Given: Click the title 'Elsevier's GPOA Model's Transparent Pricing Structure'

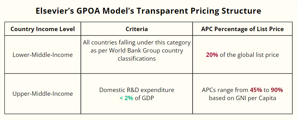Looking at the screenshot, I should [148, 11].
